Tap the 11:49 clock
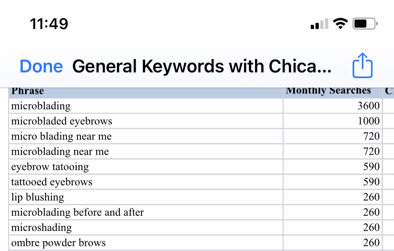394x251 pixels. (49, 24)
